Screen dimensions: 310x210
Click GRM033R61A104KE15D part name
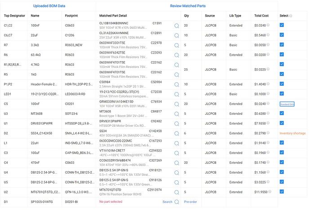point(116,102)
